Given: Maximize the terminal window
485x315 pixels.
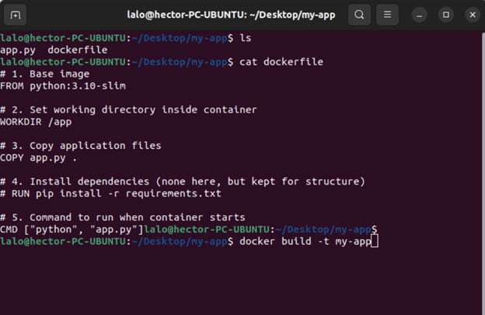Looking at the screenshot, I should tap(445, 15).
